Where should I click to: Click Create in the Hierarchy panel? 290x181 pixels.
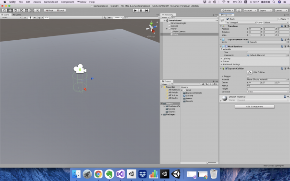click(x=165, y=18)
